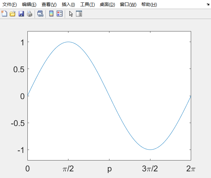Open the Property Inspector panel icon
The height and width of the screenshot is (178, 211).
pos(79,14)
